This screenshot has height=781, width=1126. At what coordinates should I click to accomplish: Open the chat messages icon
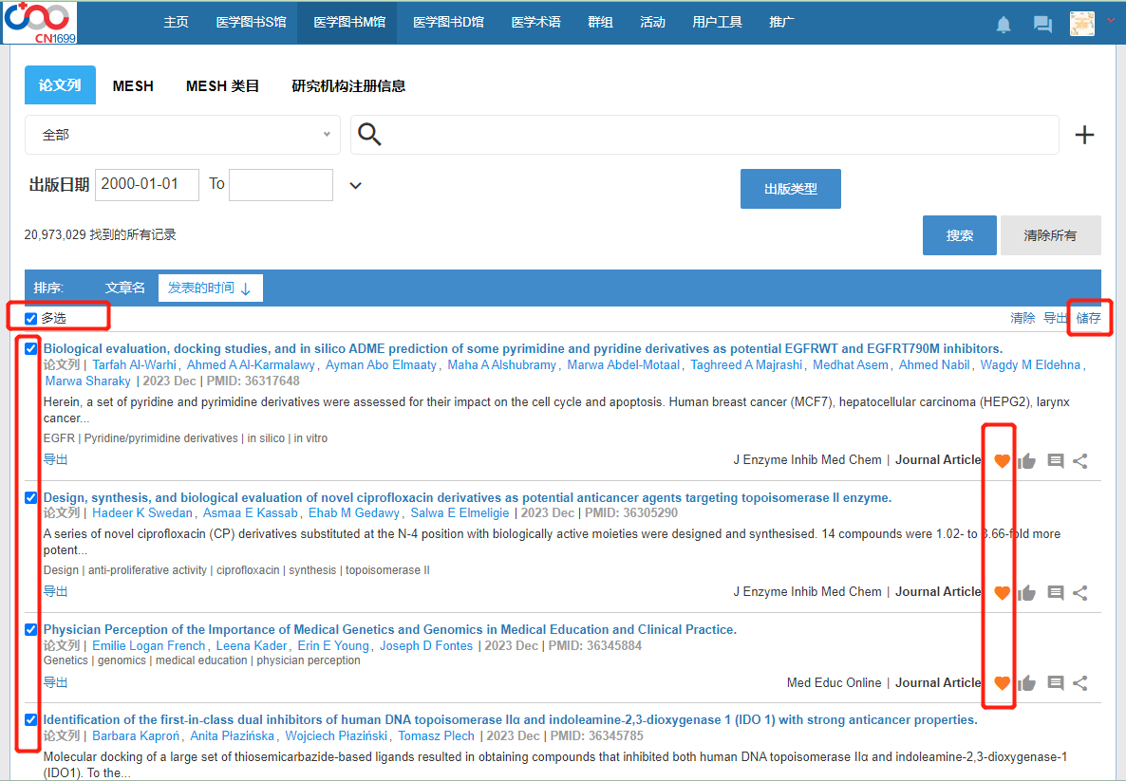point(1042,25)
